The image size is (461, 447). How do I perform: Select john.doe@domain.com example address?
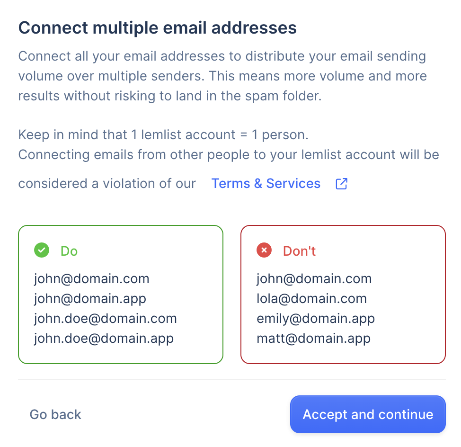[x=105, y=319]
